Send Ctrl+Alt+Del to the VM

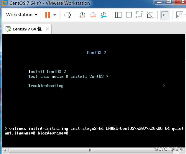coord(68,15)
